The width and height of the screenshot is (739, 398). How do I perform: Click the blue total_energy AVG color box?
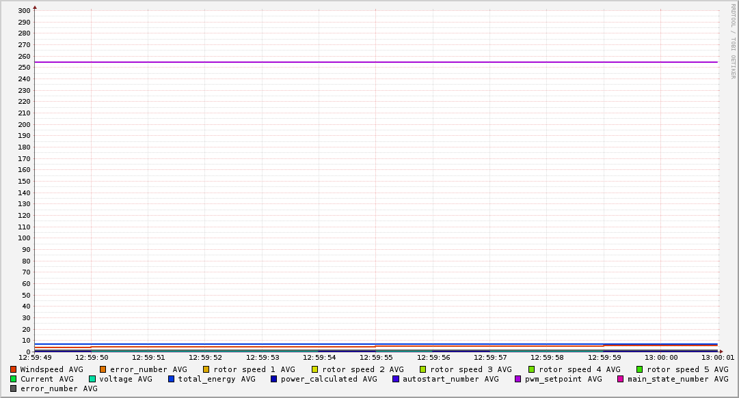pos(172,379)
